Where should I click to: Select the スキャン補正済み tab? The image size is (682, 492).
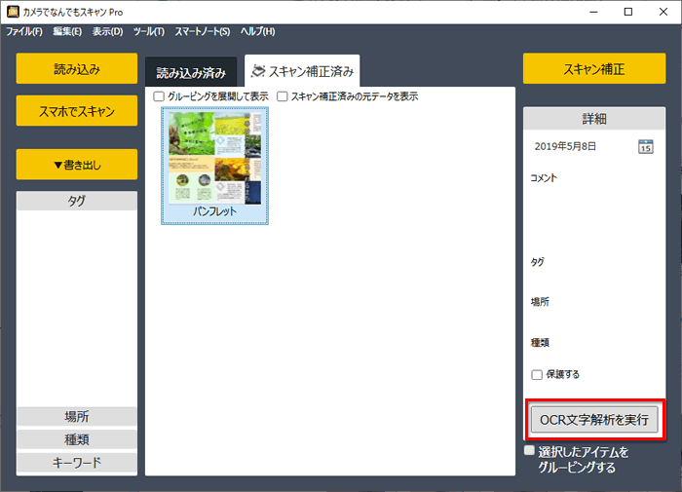tap(302, 71)
